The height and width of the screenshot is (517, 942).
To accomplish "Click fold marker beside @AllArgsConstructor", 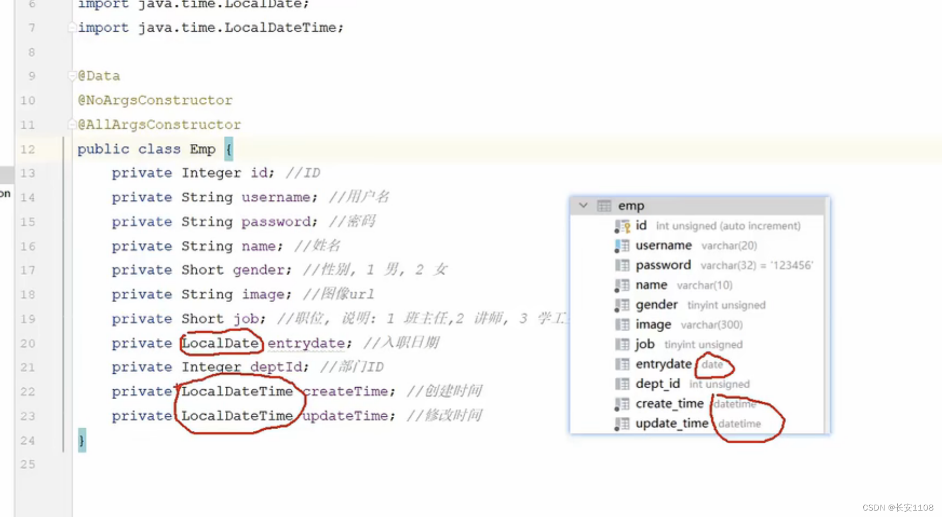I will click(x=72, y=125).
